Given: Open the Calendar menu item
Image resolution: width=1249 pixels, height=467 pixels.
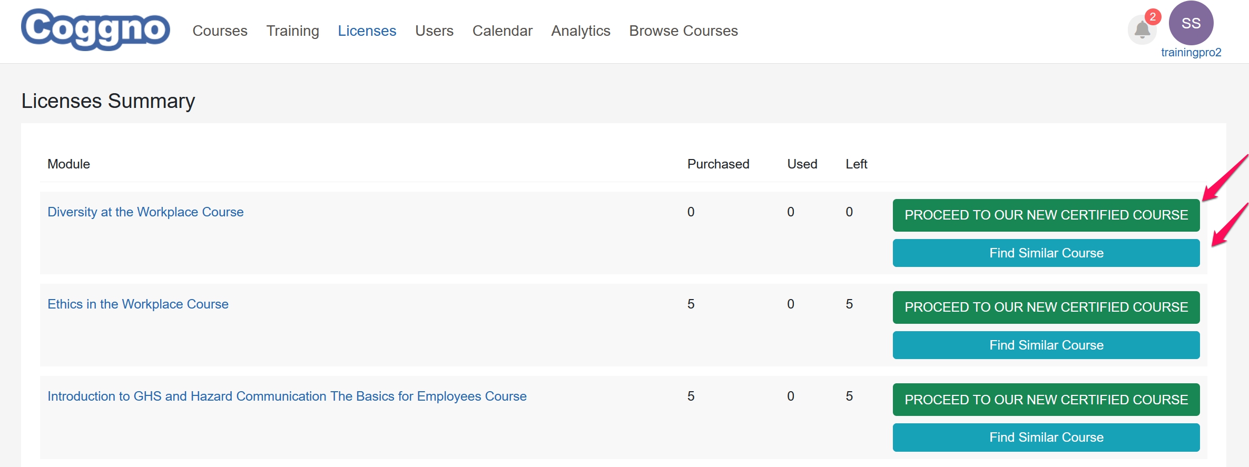Looking at the screenshot, I should [x=502, y=31].
